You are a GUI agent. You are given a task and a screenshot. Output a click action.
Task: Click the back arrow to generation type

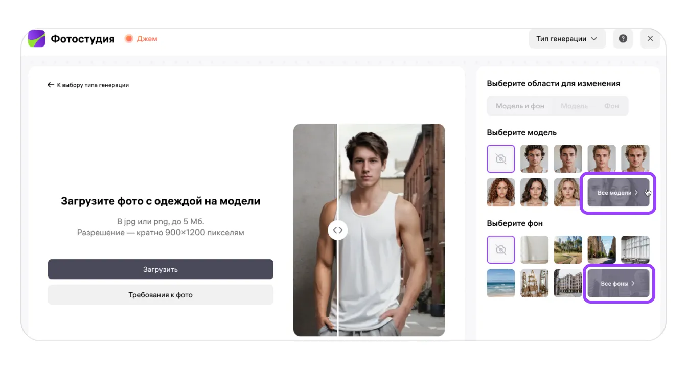[x=51, y=85]
